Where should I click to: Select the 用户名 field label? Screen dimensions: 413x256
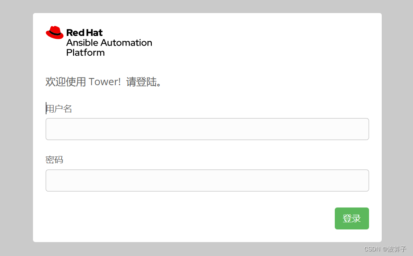click(59, 108)
